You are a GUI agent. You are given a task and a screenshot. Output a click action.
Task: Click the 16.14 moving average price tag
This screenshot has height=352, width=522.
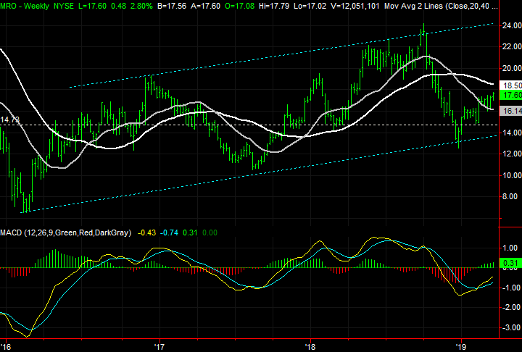[510, 111]
